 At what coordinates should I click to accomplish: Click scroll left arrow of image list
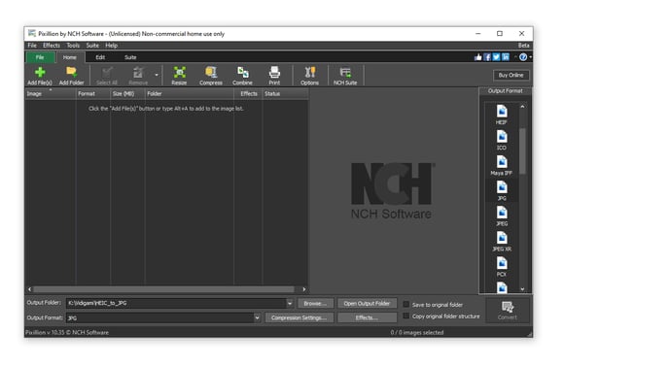[x=29, y=289]
